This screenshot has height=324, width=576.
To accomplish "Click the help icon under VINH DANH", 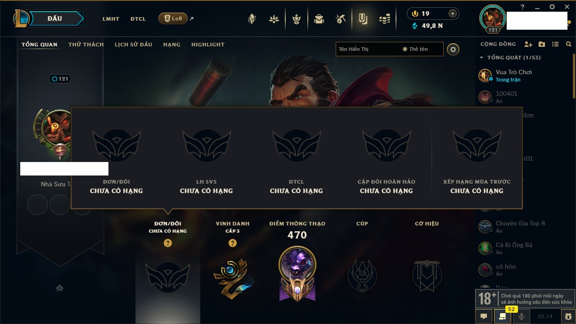I will 232,243.
